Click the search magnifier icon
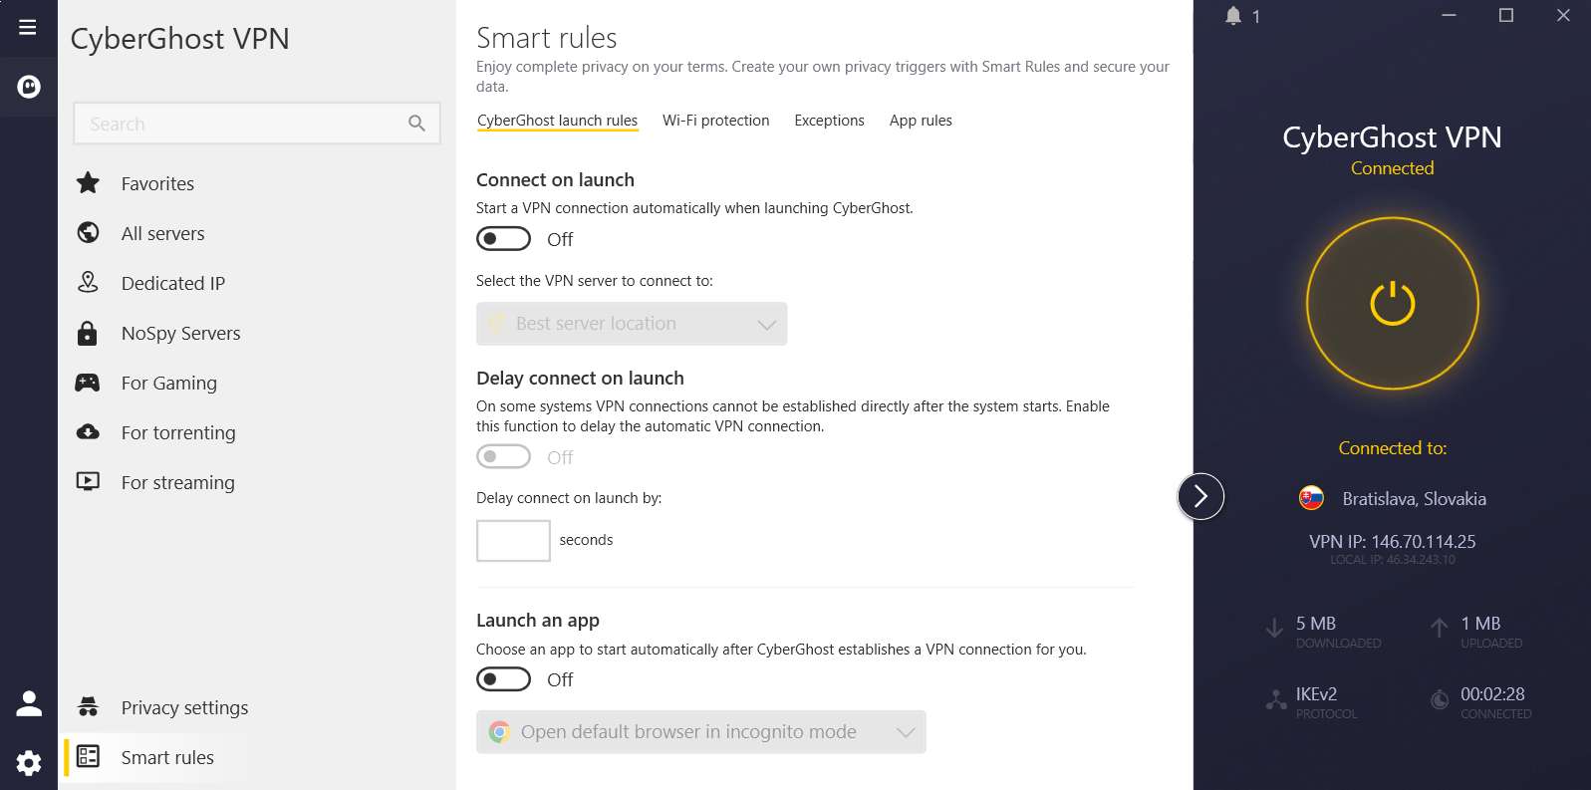The height and width of the screenshot is (790, 1591). pyautogui.click(x=416, y=124)
